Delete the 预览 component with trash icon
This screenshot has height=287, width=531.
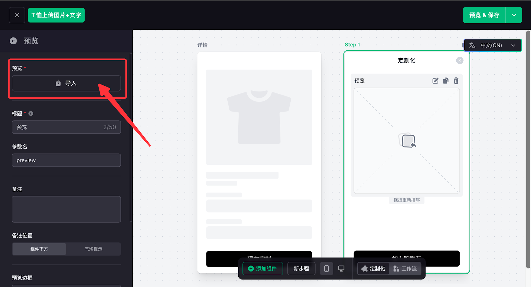point(456,81)
